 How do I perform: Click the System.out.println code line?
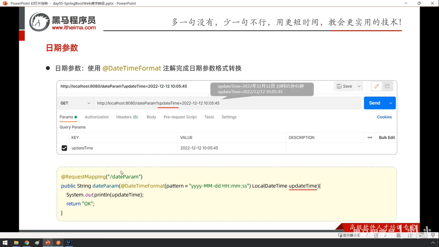[105, 195]
